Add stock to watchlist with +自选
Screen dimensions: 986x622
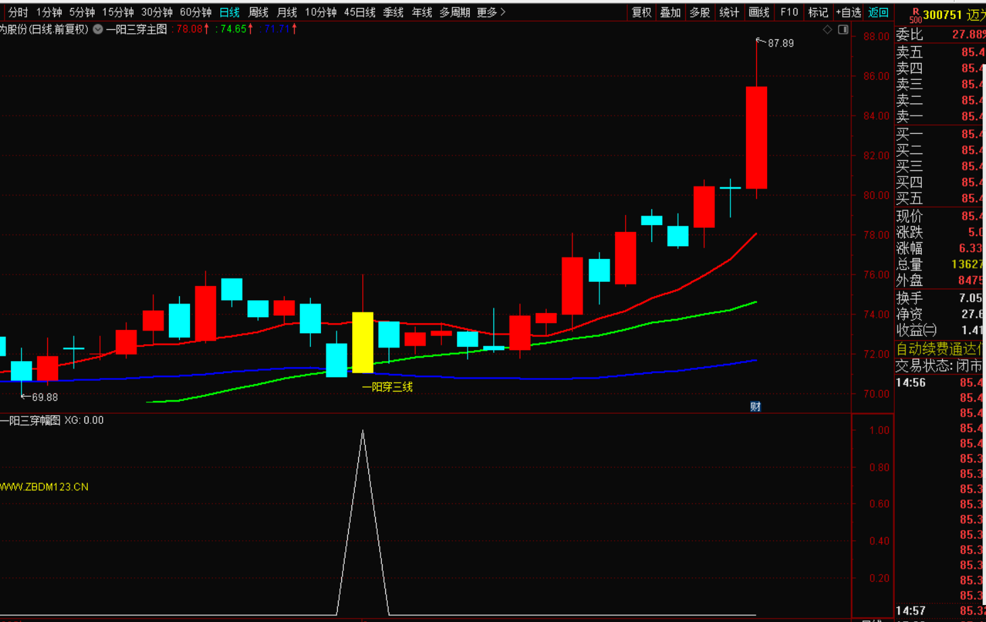(x=848, y=12)
